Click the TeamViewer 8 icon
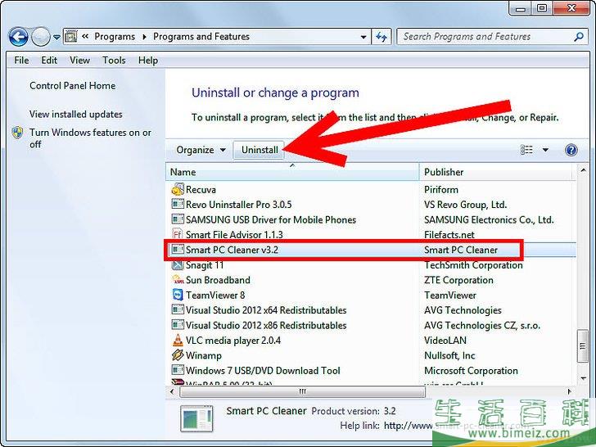Image resolution: width=596 pixels, height=447 pixels. pyautogui.click(x=178, y=295)
